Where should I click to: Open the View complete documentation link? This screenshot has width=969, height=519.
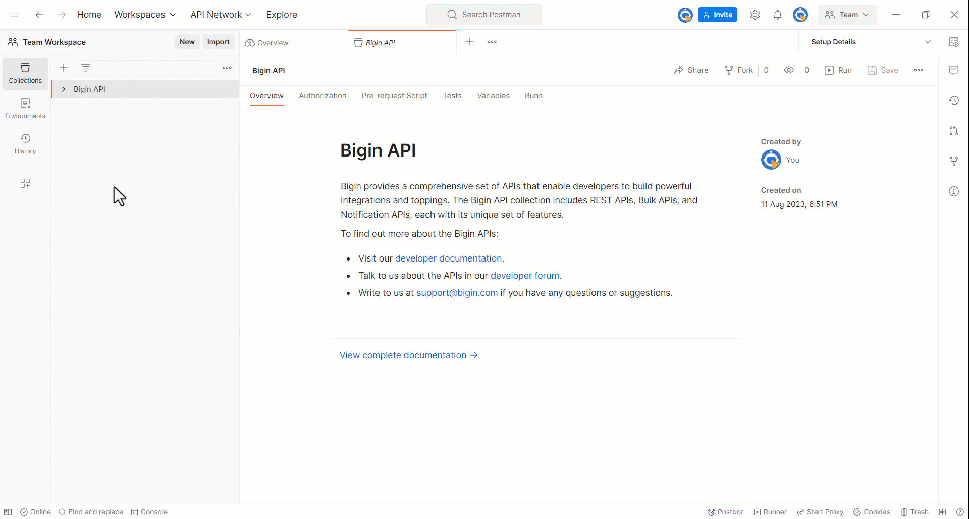[x=403, y=355]
